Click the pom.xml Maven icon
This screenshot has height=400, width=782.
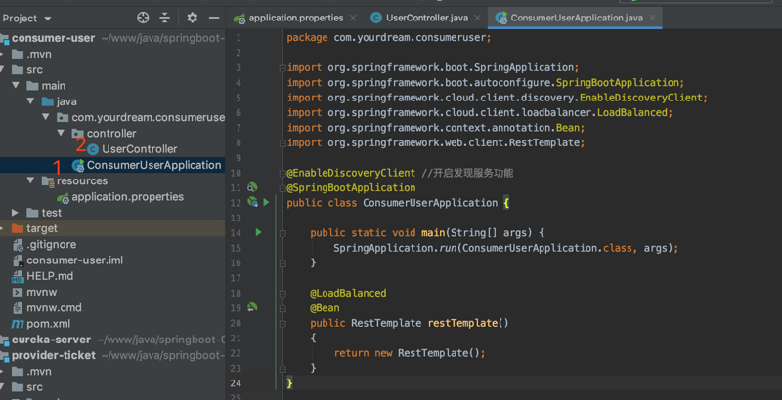tap(18, 324)
